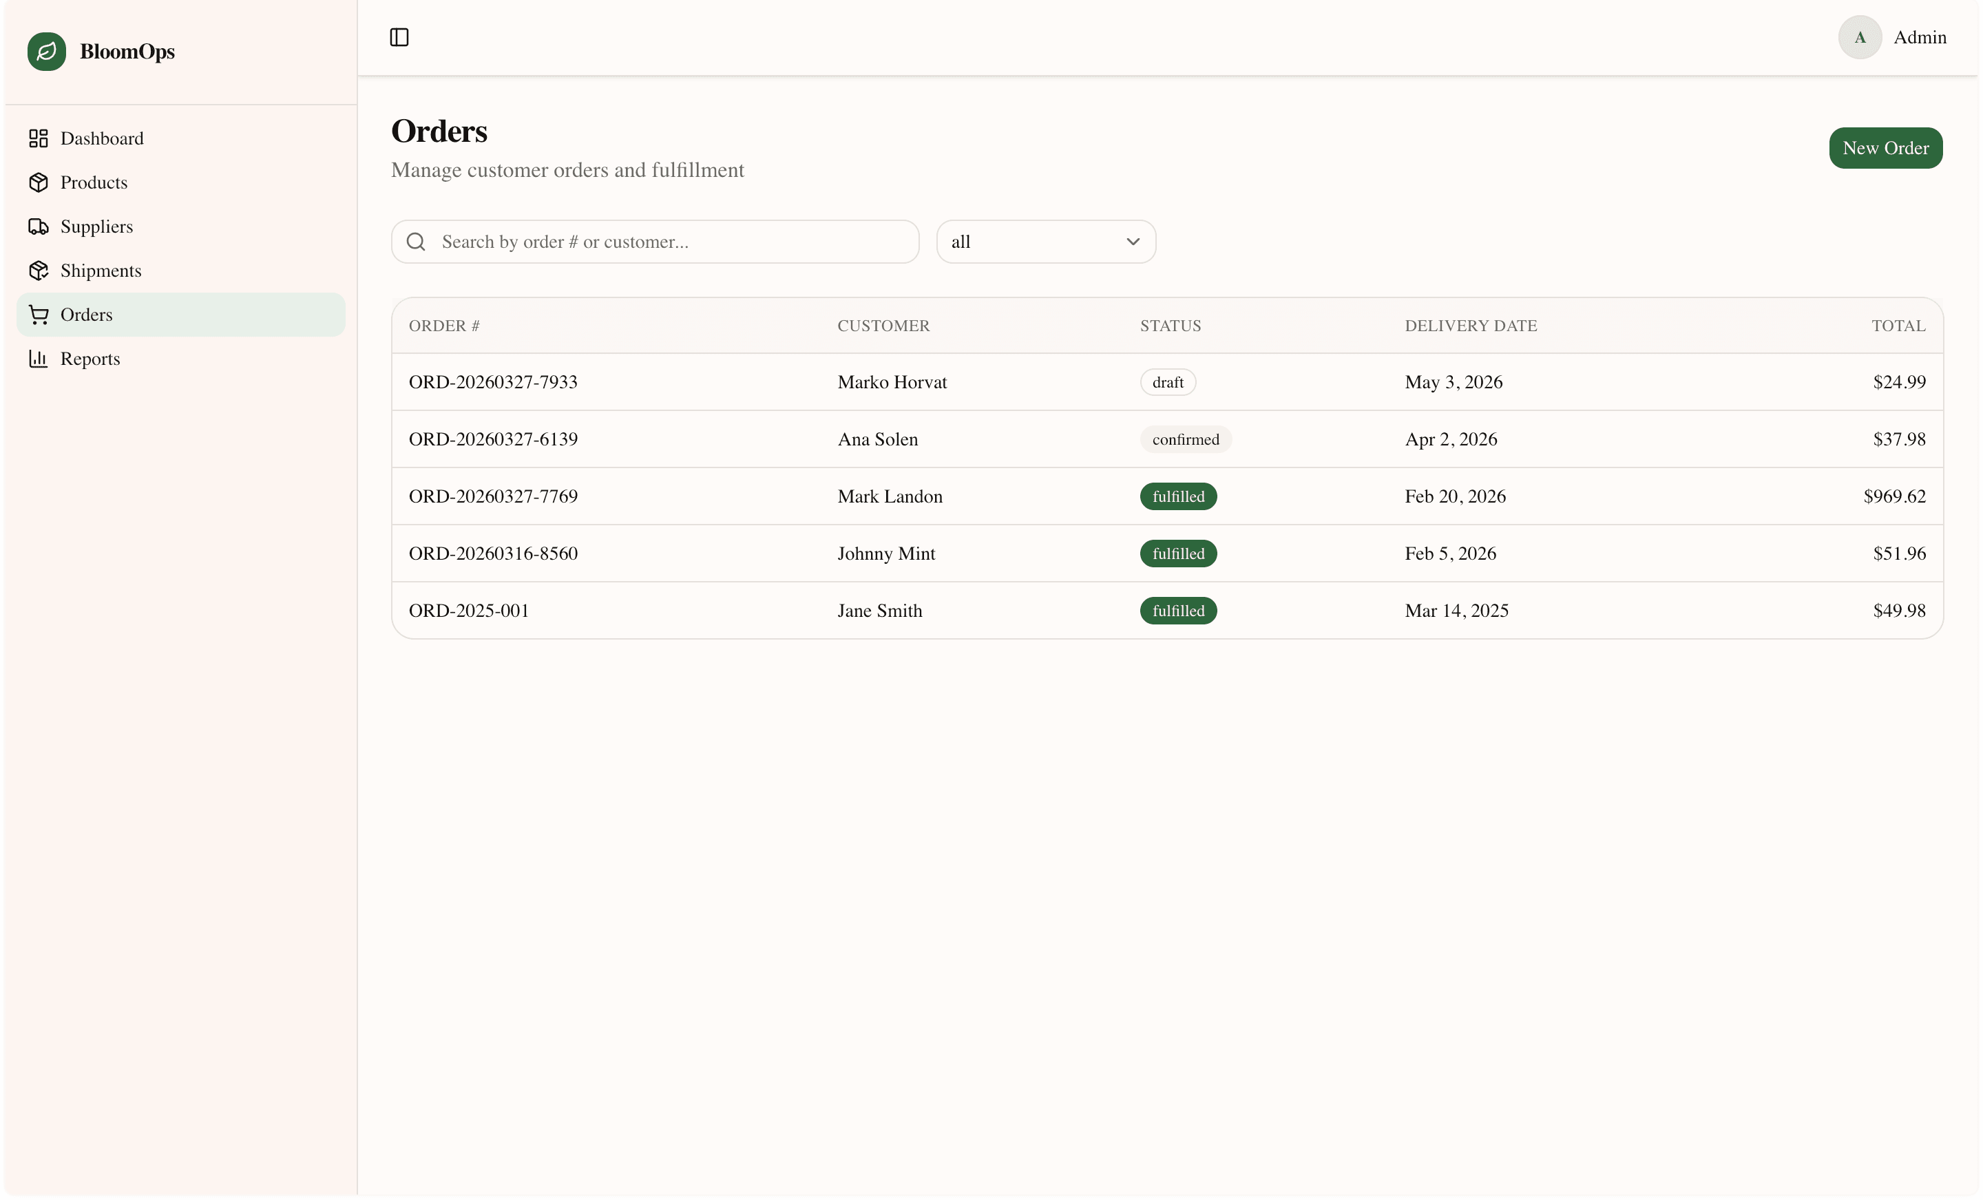This screenshot has height=1200, width=1983.
Task: Click the Orders cart icon
Action: click(x=39, y=315)
